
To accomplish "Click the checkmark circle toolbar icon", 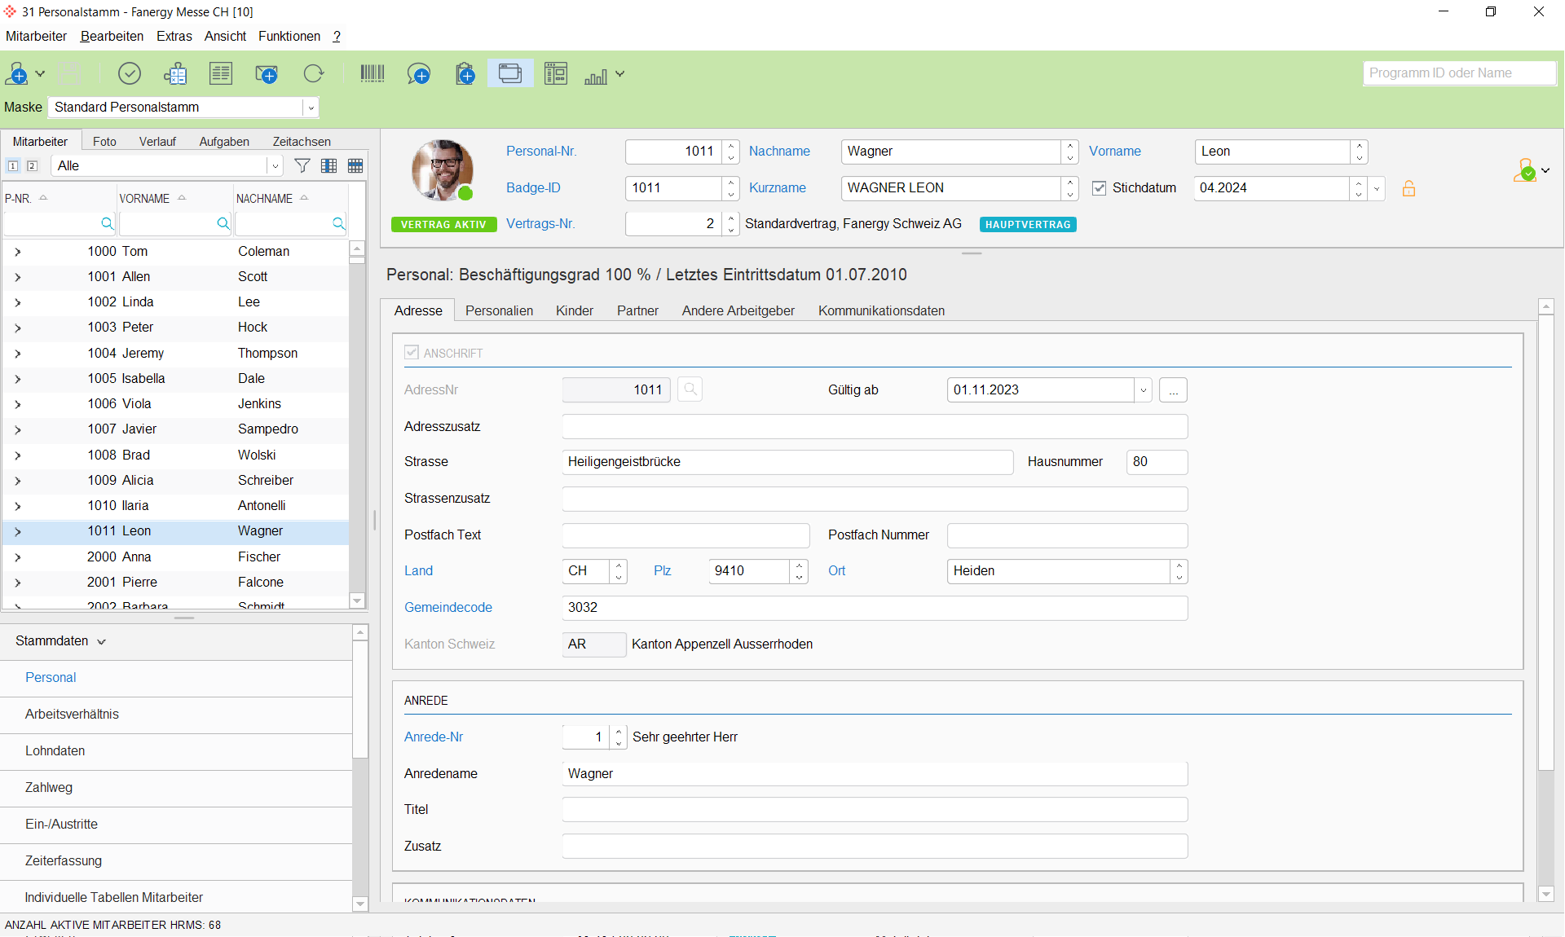I will point(130,74).
